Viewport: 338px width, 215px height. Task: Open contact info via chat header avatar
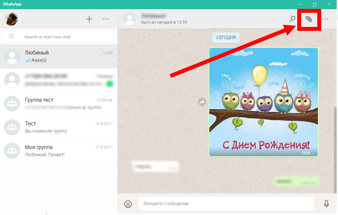130,19
